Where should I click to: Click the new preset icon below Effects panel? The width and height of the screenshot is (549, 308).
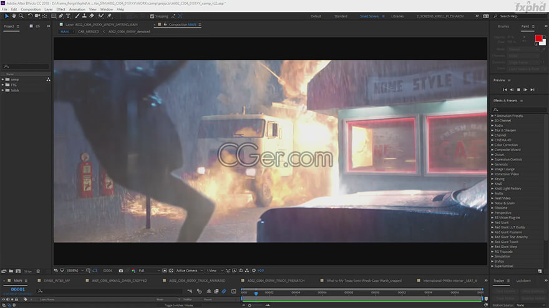coord(540,271)
